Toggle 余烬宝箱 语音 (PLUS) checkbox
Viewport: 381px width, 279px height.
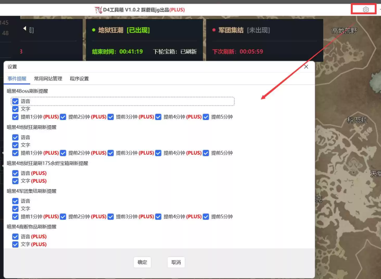(x=15, y=173)
